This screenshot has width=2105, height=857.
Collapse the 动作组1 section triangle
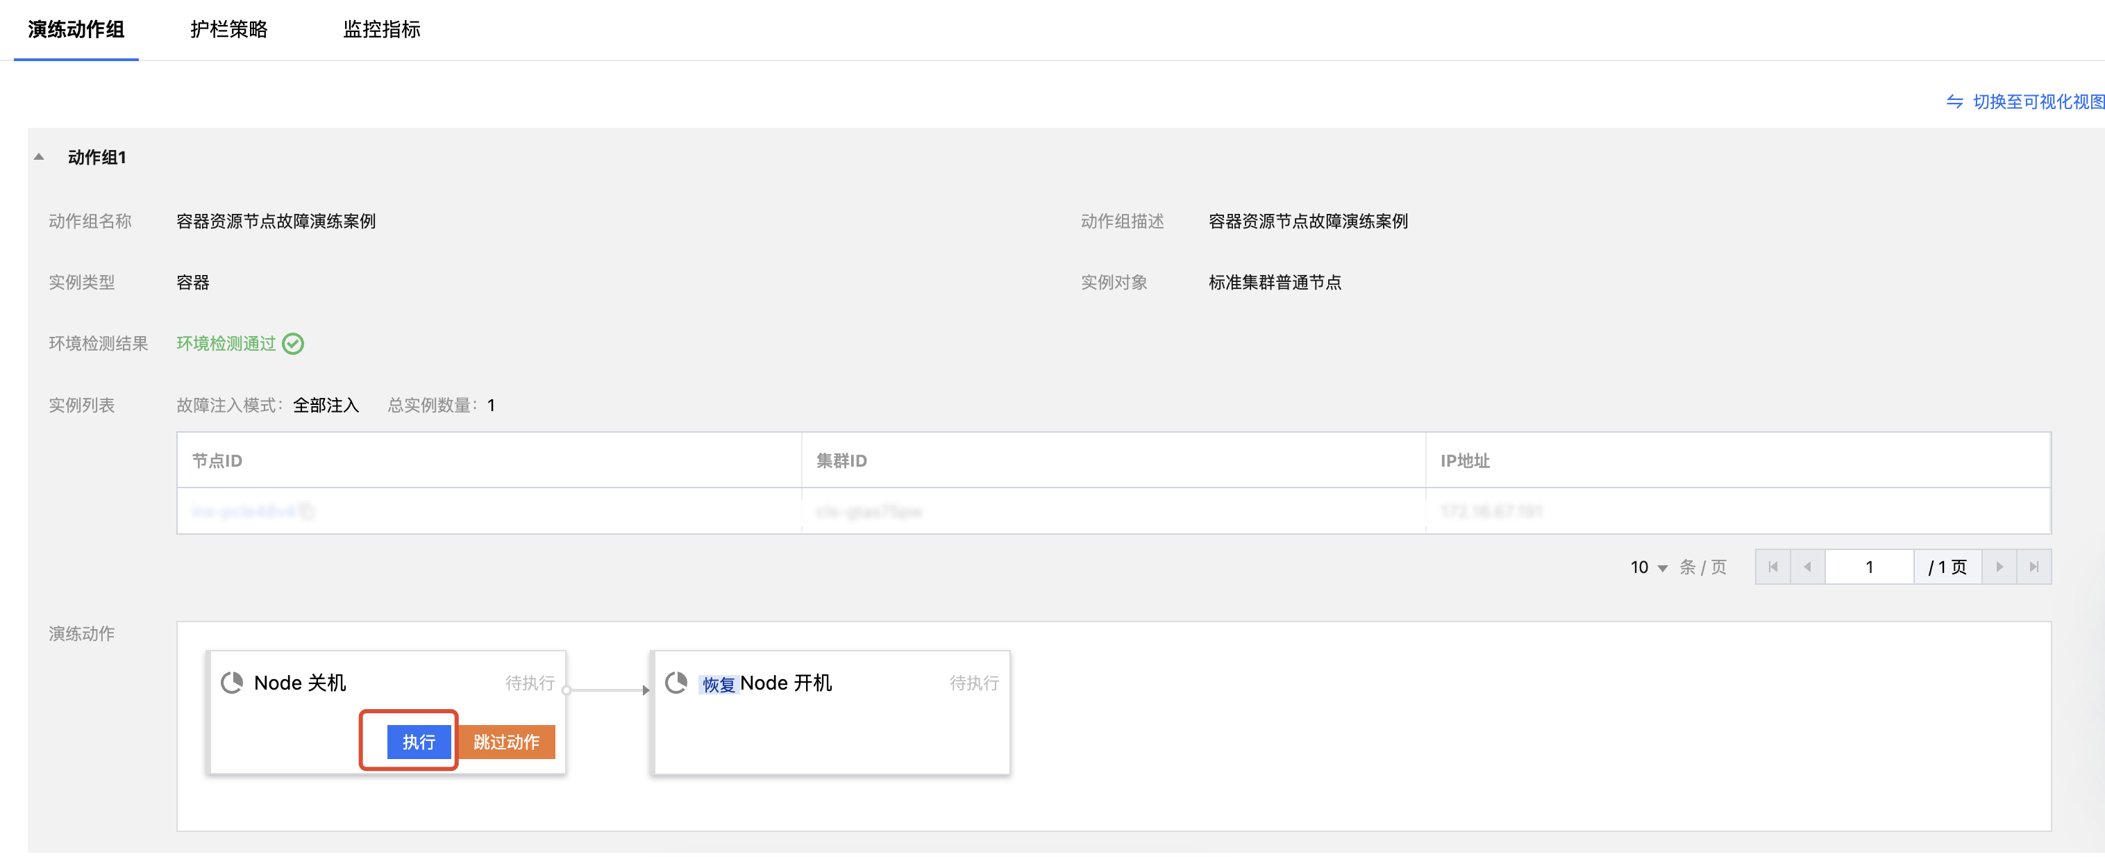[x=39, y=157]
